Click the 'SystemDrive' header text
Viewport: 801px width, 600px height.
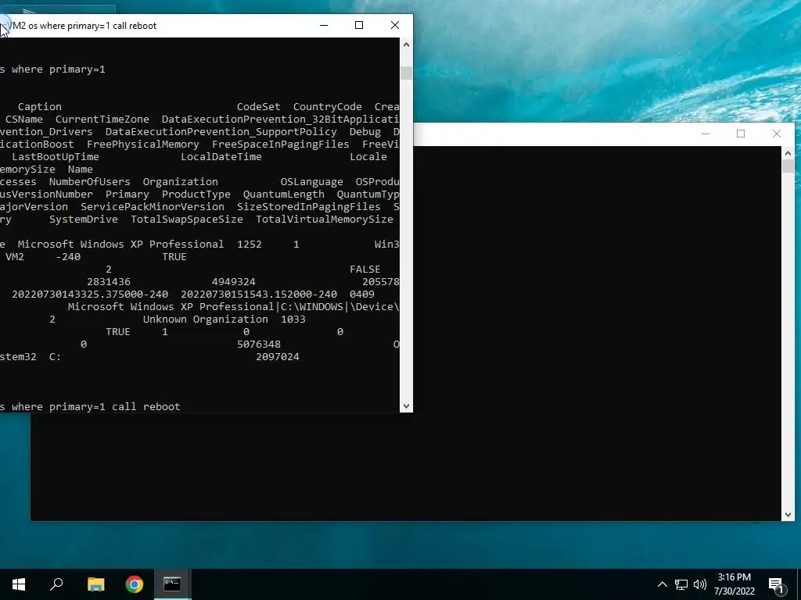[83, 219]
